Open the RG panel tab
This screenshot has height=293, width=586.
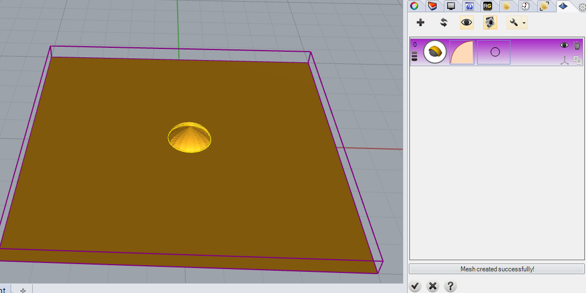click(x=487, y=6)
